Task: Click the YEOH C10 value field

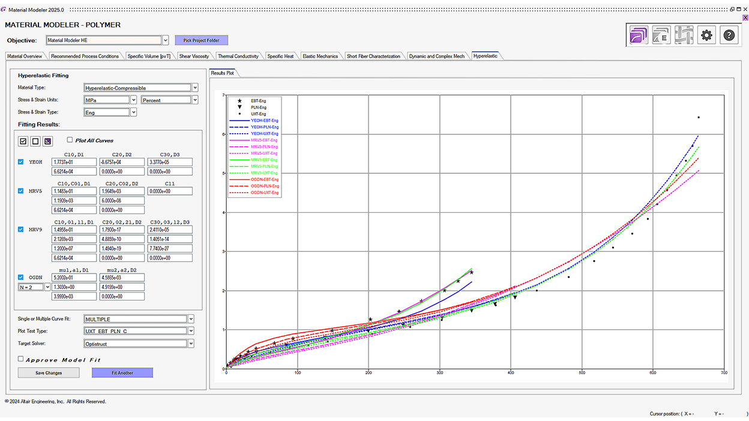Action: pyautogui.click(x=74, y=162)
